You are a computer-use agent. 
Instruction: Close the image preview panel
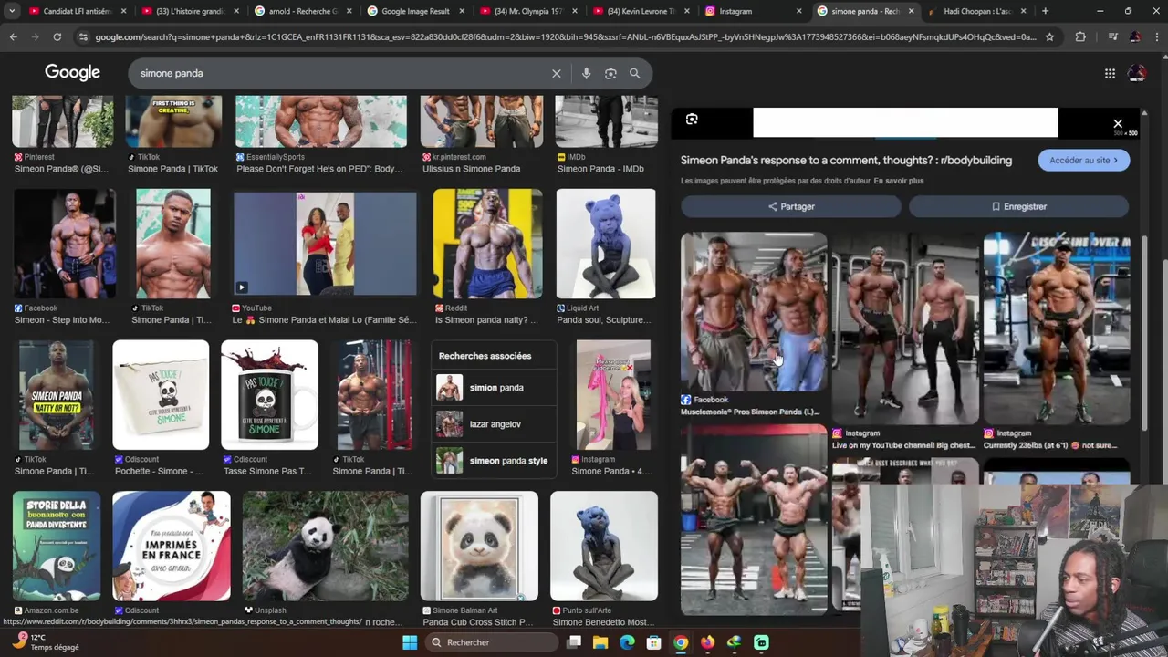(x=1118, y=123)
